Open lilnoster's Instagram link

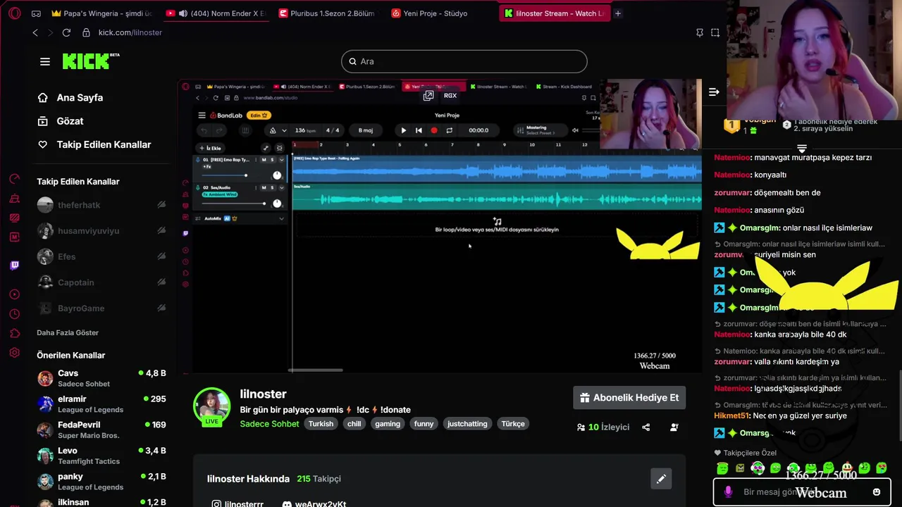[x=237, y=504]
